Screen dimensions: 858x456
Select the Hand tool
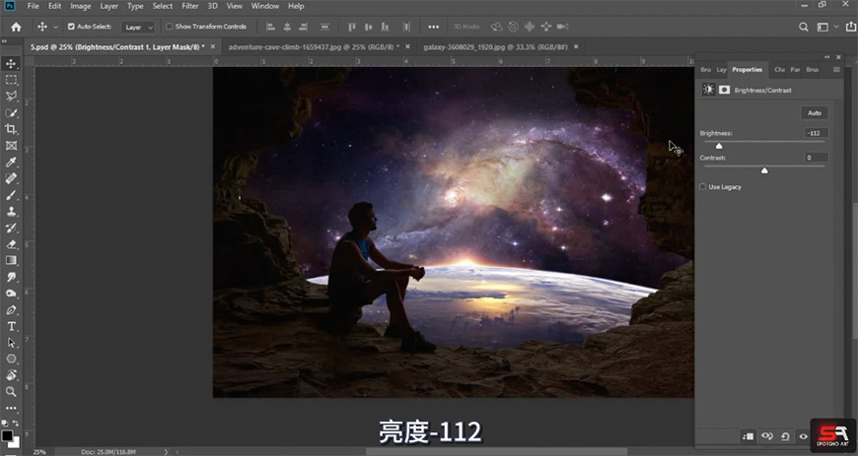pyautogui.click(x=11, y=375)
